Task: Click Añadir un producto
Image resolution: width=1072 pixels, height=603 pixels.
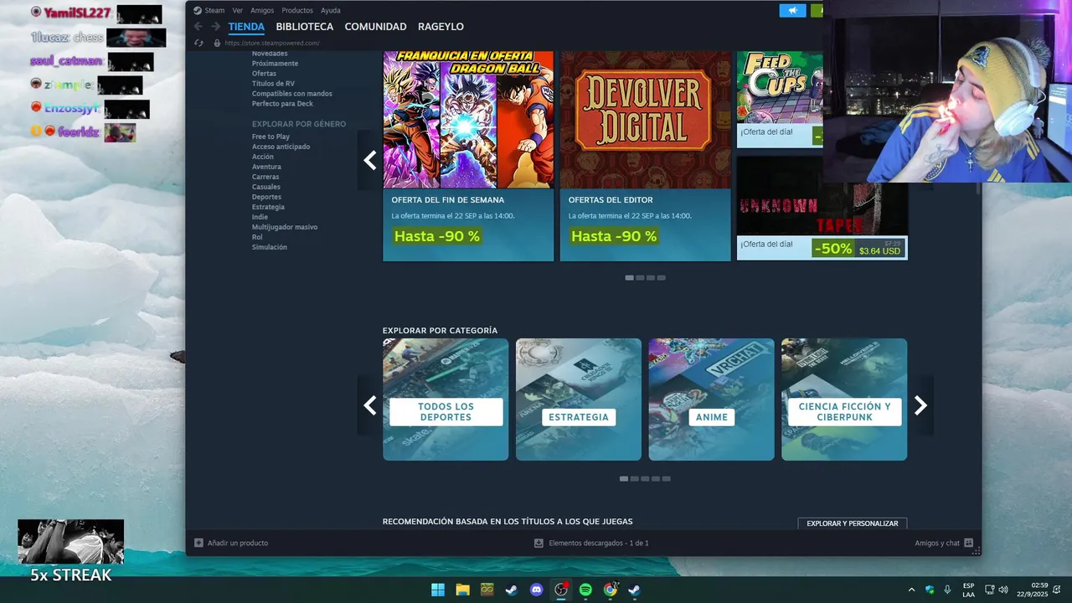Action: (x=238, y=543)
